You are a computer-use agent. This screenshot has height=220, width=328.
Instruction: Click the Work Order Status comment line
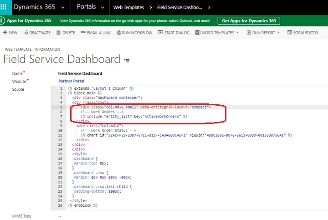[108, 130]
